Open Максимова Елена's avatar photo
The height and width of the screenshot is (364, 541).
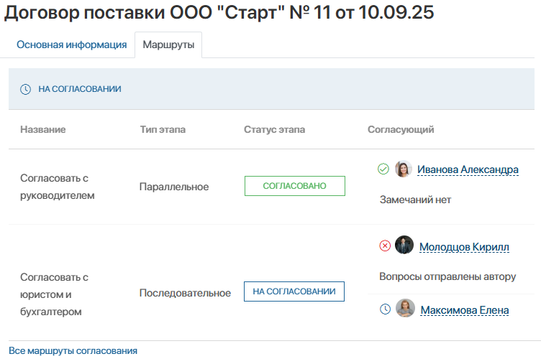[405, 308]
